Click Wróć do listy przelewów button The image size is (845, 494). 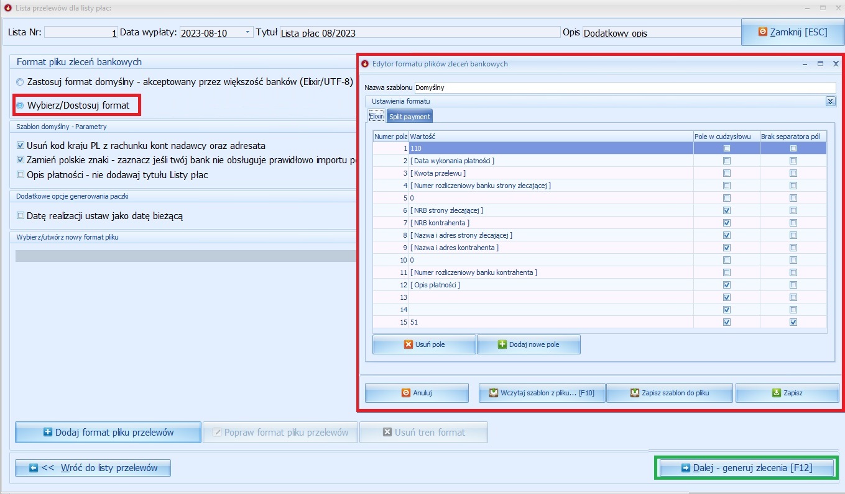point(93,468)
